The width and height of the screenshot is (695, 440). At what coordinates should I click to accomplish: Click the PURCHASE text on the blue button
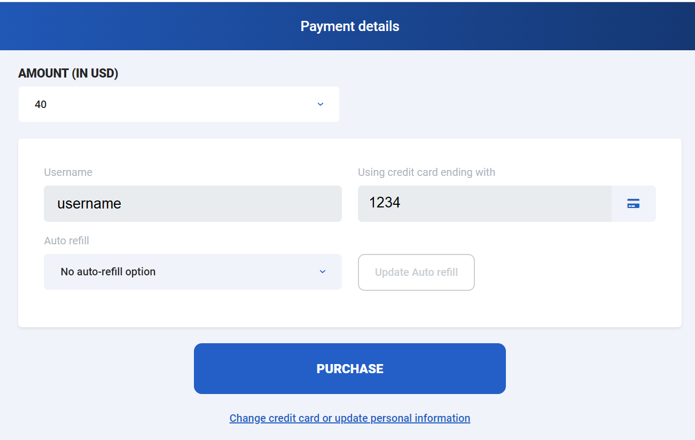(x=350, y=368)
